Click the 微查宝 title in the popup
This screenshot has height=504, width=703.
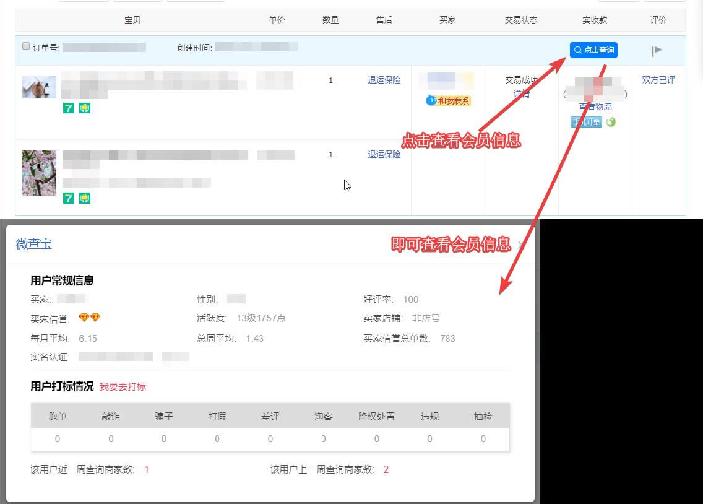pos(33,244)
